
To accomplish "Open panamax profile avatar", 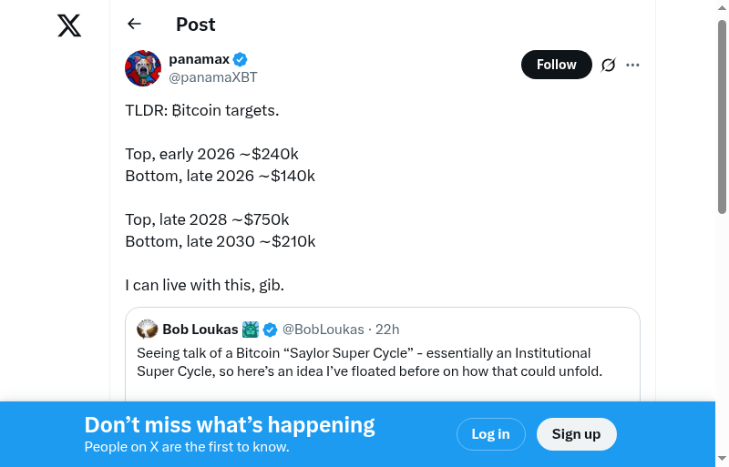I will coord(143,68).
